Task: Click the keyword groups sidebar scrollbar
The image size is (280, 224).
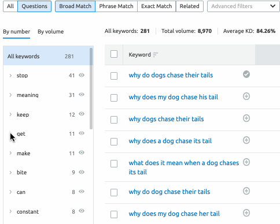Action: 91,89
